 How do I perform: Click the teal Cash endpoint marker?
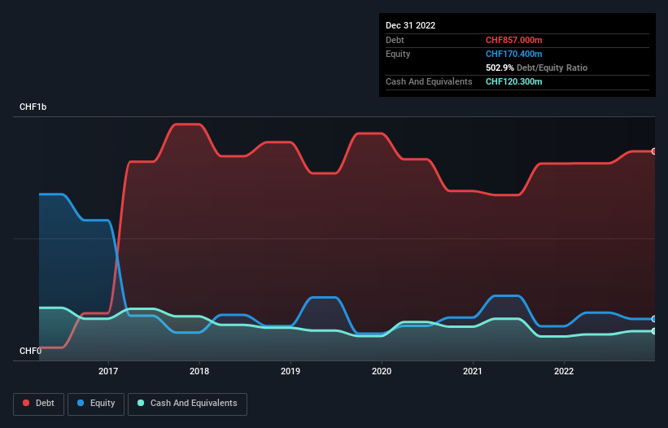coord(654,331)
